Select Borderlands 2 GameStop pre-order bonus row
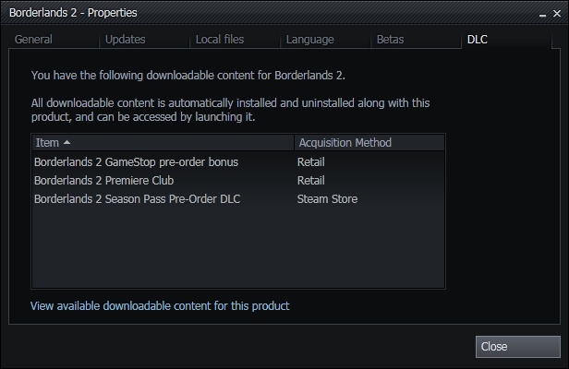569x369 pixels. pyautogui.click(x=136, y=162)
